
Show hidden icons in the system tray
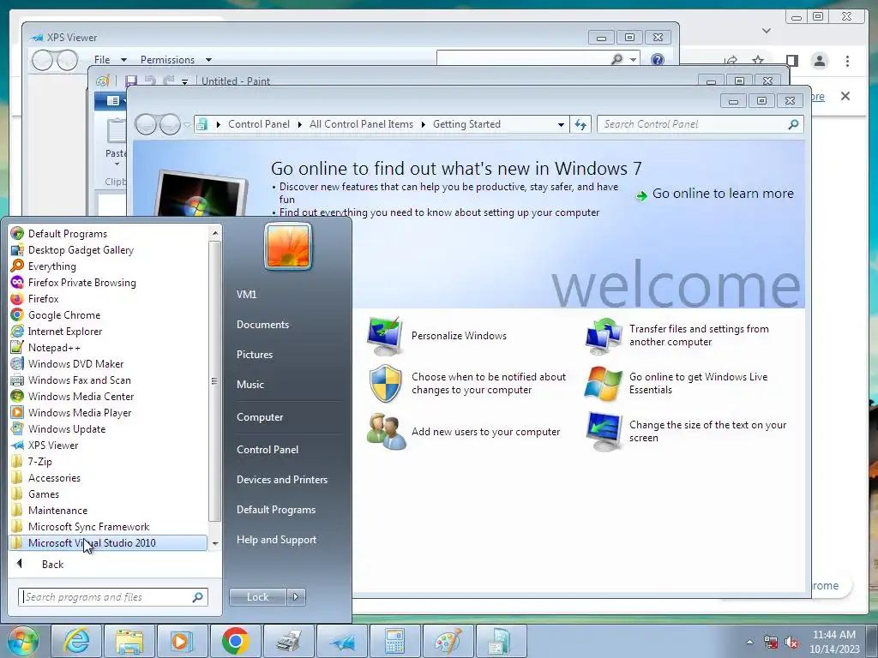pyautogui.click(x=749, y=642)
